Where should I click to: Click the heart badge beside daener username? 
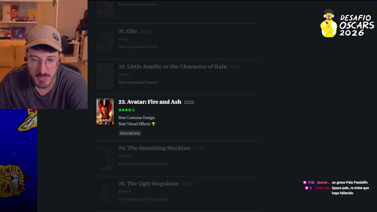click(x=305, y=183)
